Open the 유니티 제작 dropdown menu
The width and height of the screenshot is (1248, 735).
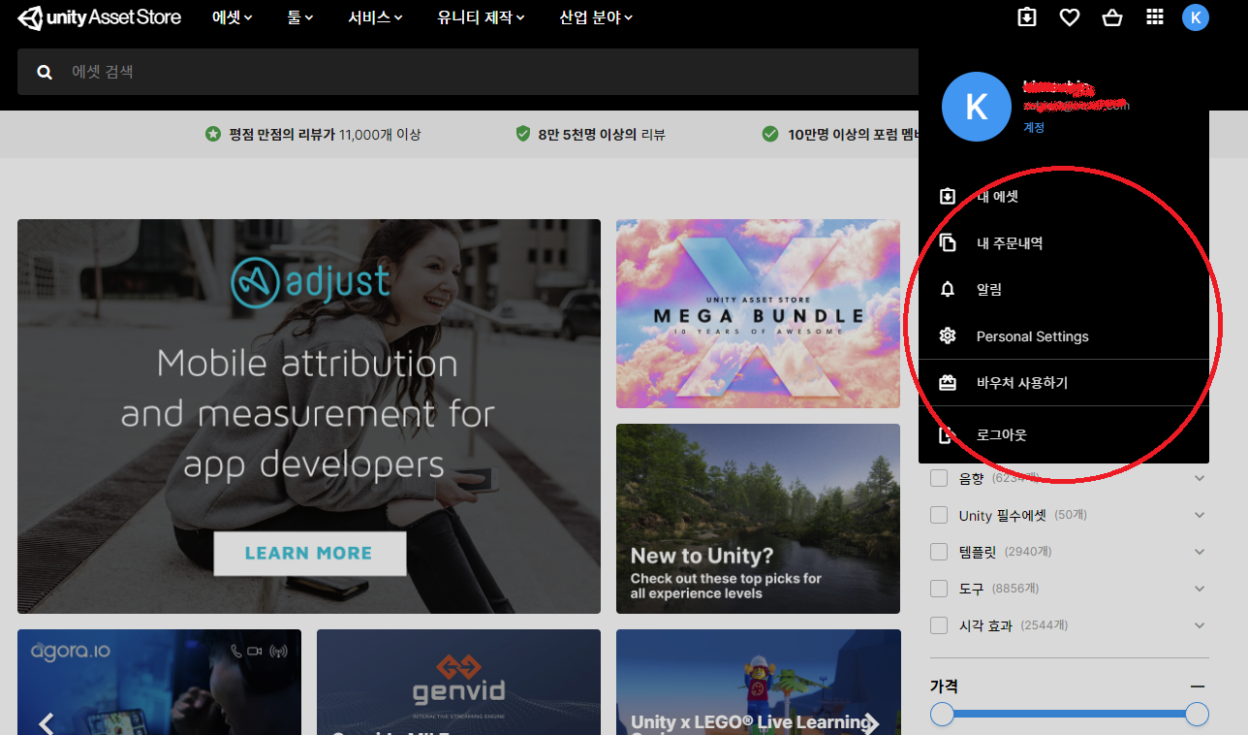(x=482, y=17)
